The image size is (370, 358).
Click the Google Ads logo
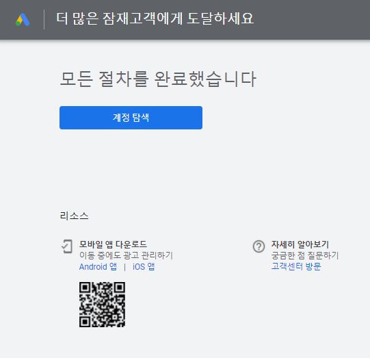coord(23,20)
